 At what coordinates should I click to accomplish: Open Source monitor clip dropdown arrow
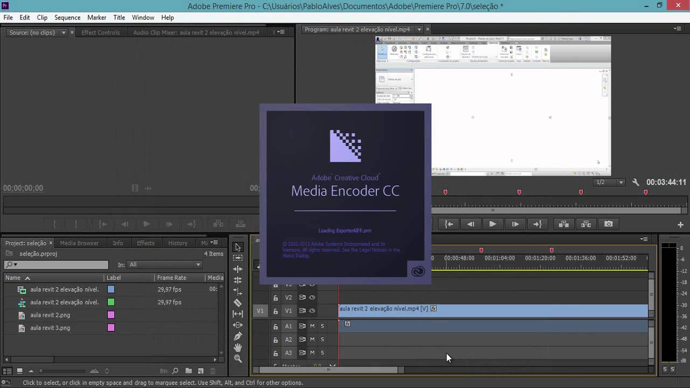pyautogui.click(x=63, y=32)
